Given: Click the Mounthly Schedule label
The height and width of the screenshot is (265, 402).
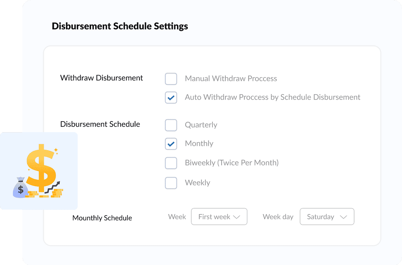Looking at the screenshot, I should (102, 218).
